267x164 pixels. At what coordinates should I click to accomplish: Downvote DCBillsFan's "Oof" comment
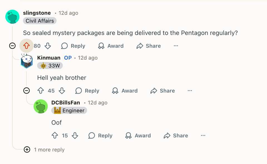coord(75,135)
